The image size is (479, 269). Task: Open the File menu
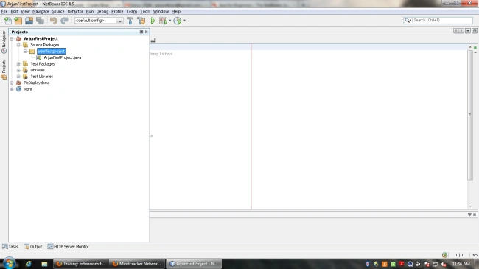click(4, 11)
